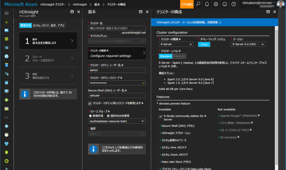Open the help question mark icon
Image resolution: width=286 pixels, height=170 pixels.
click(x=234, y=4)
